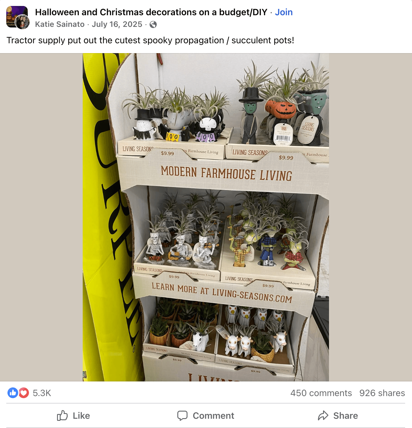
Task: Click the blue thumbs-up reaction icon
Action: 13,393
